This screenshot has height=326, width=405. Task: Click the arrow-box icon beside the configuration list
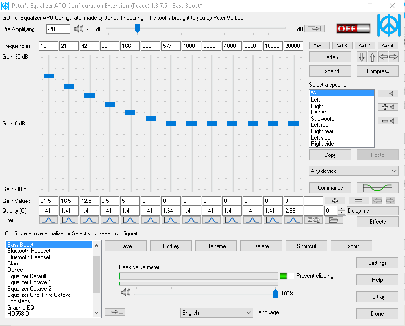click(x=115, y=312)
